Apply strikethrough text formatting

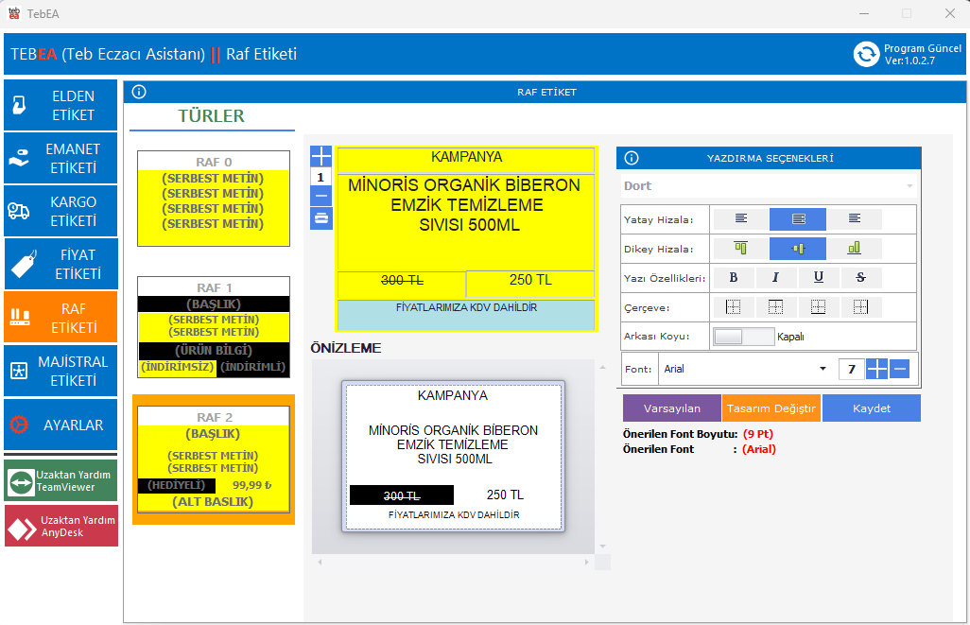coord(860,278)
